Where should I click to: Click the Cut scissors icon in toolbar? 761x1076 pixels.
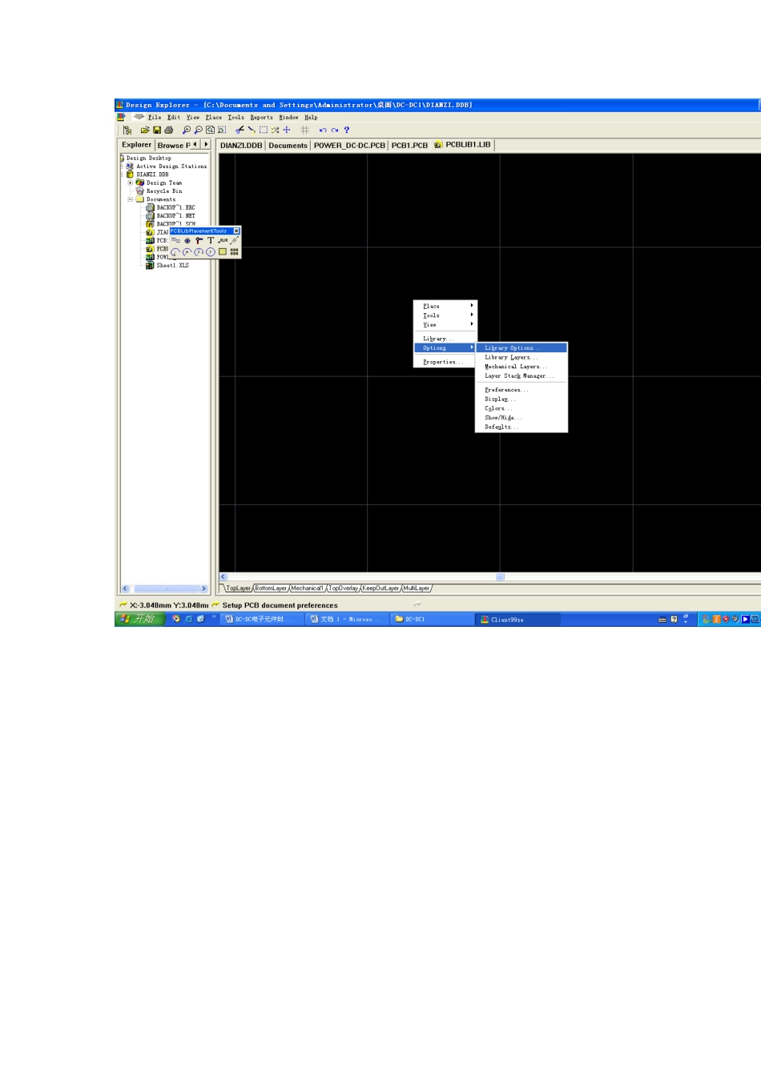pos(240,130)
